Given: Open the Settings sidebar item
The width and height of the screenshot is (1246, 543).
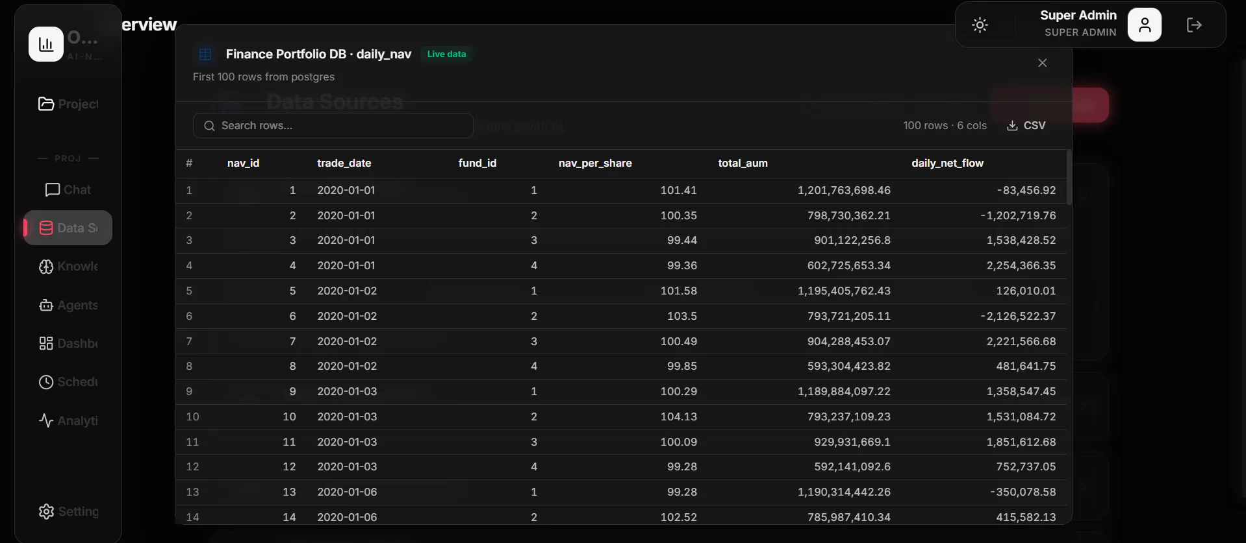Looking at the screenshot, I should pyautogui.click(x=68, y=511).
